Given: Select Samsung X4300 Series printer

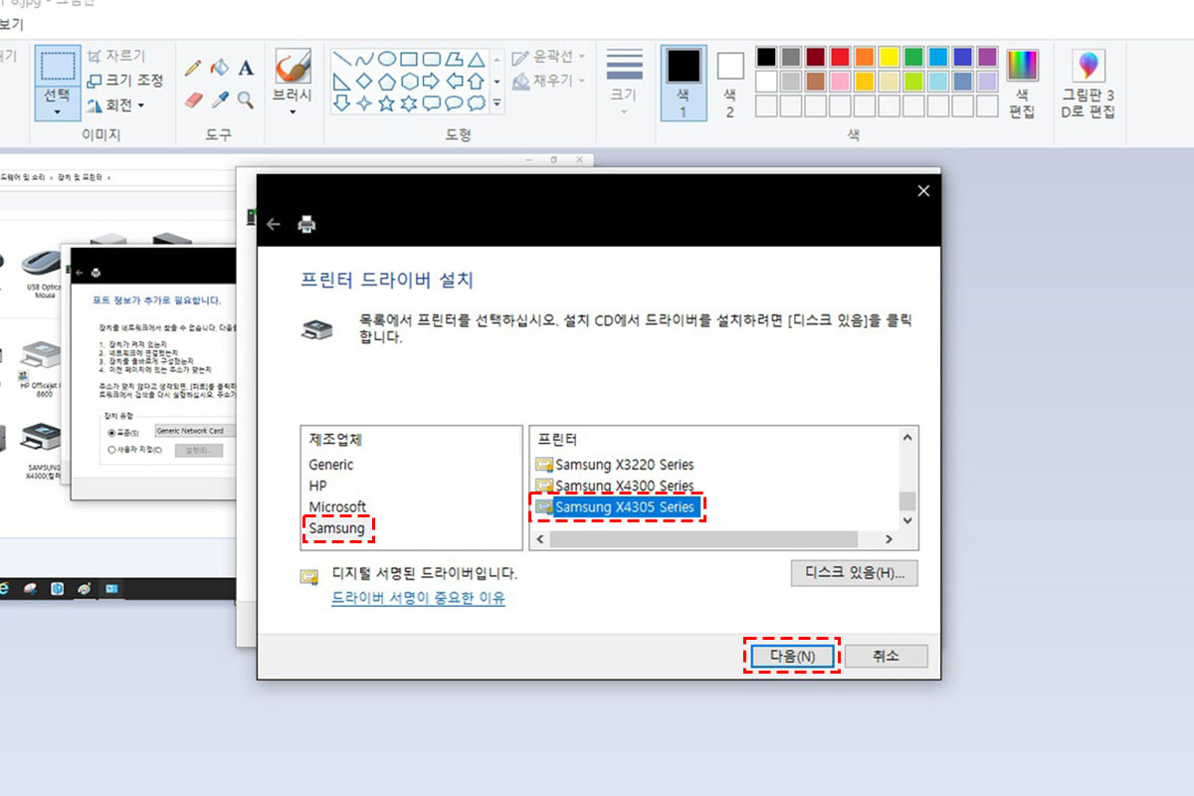Looking at the screenshot, I should (x=616, y=486).
